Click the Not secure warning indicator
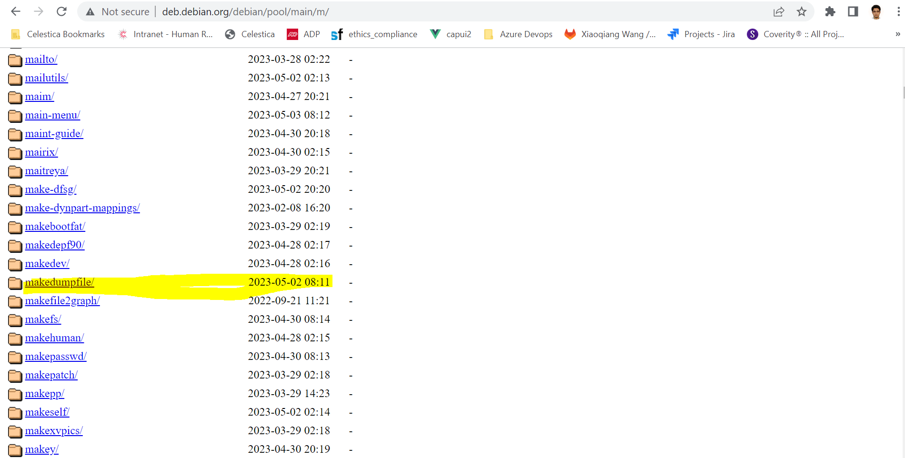The image size is (905, 458). point(117,11)
